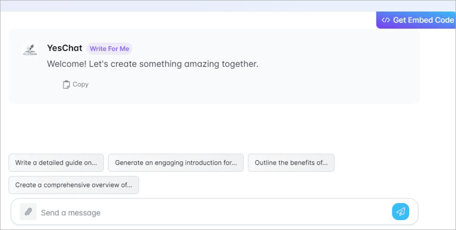The height and width of the screenshot is (230, 456).
Task: Select the purple Write For Me badge
Action: pos(110,49)
